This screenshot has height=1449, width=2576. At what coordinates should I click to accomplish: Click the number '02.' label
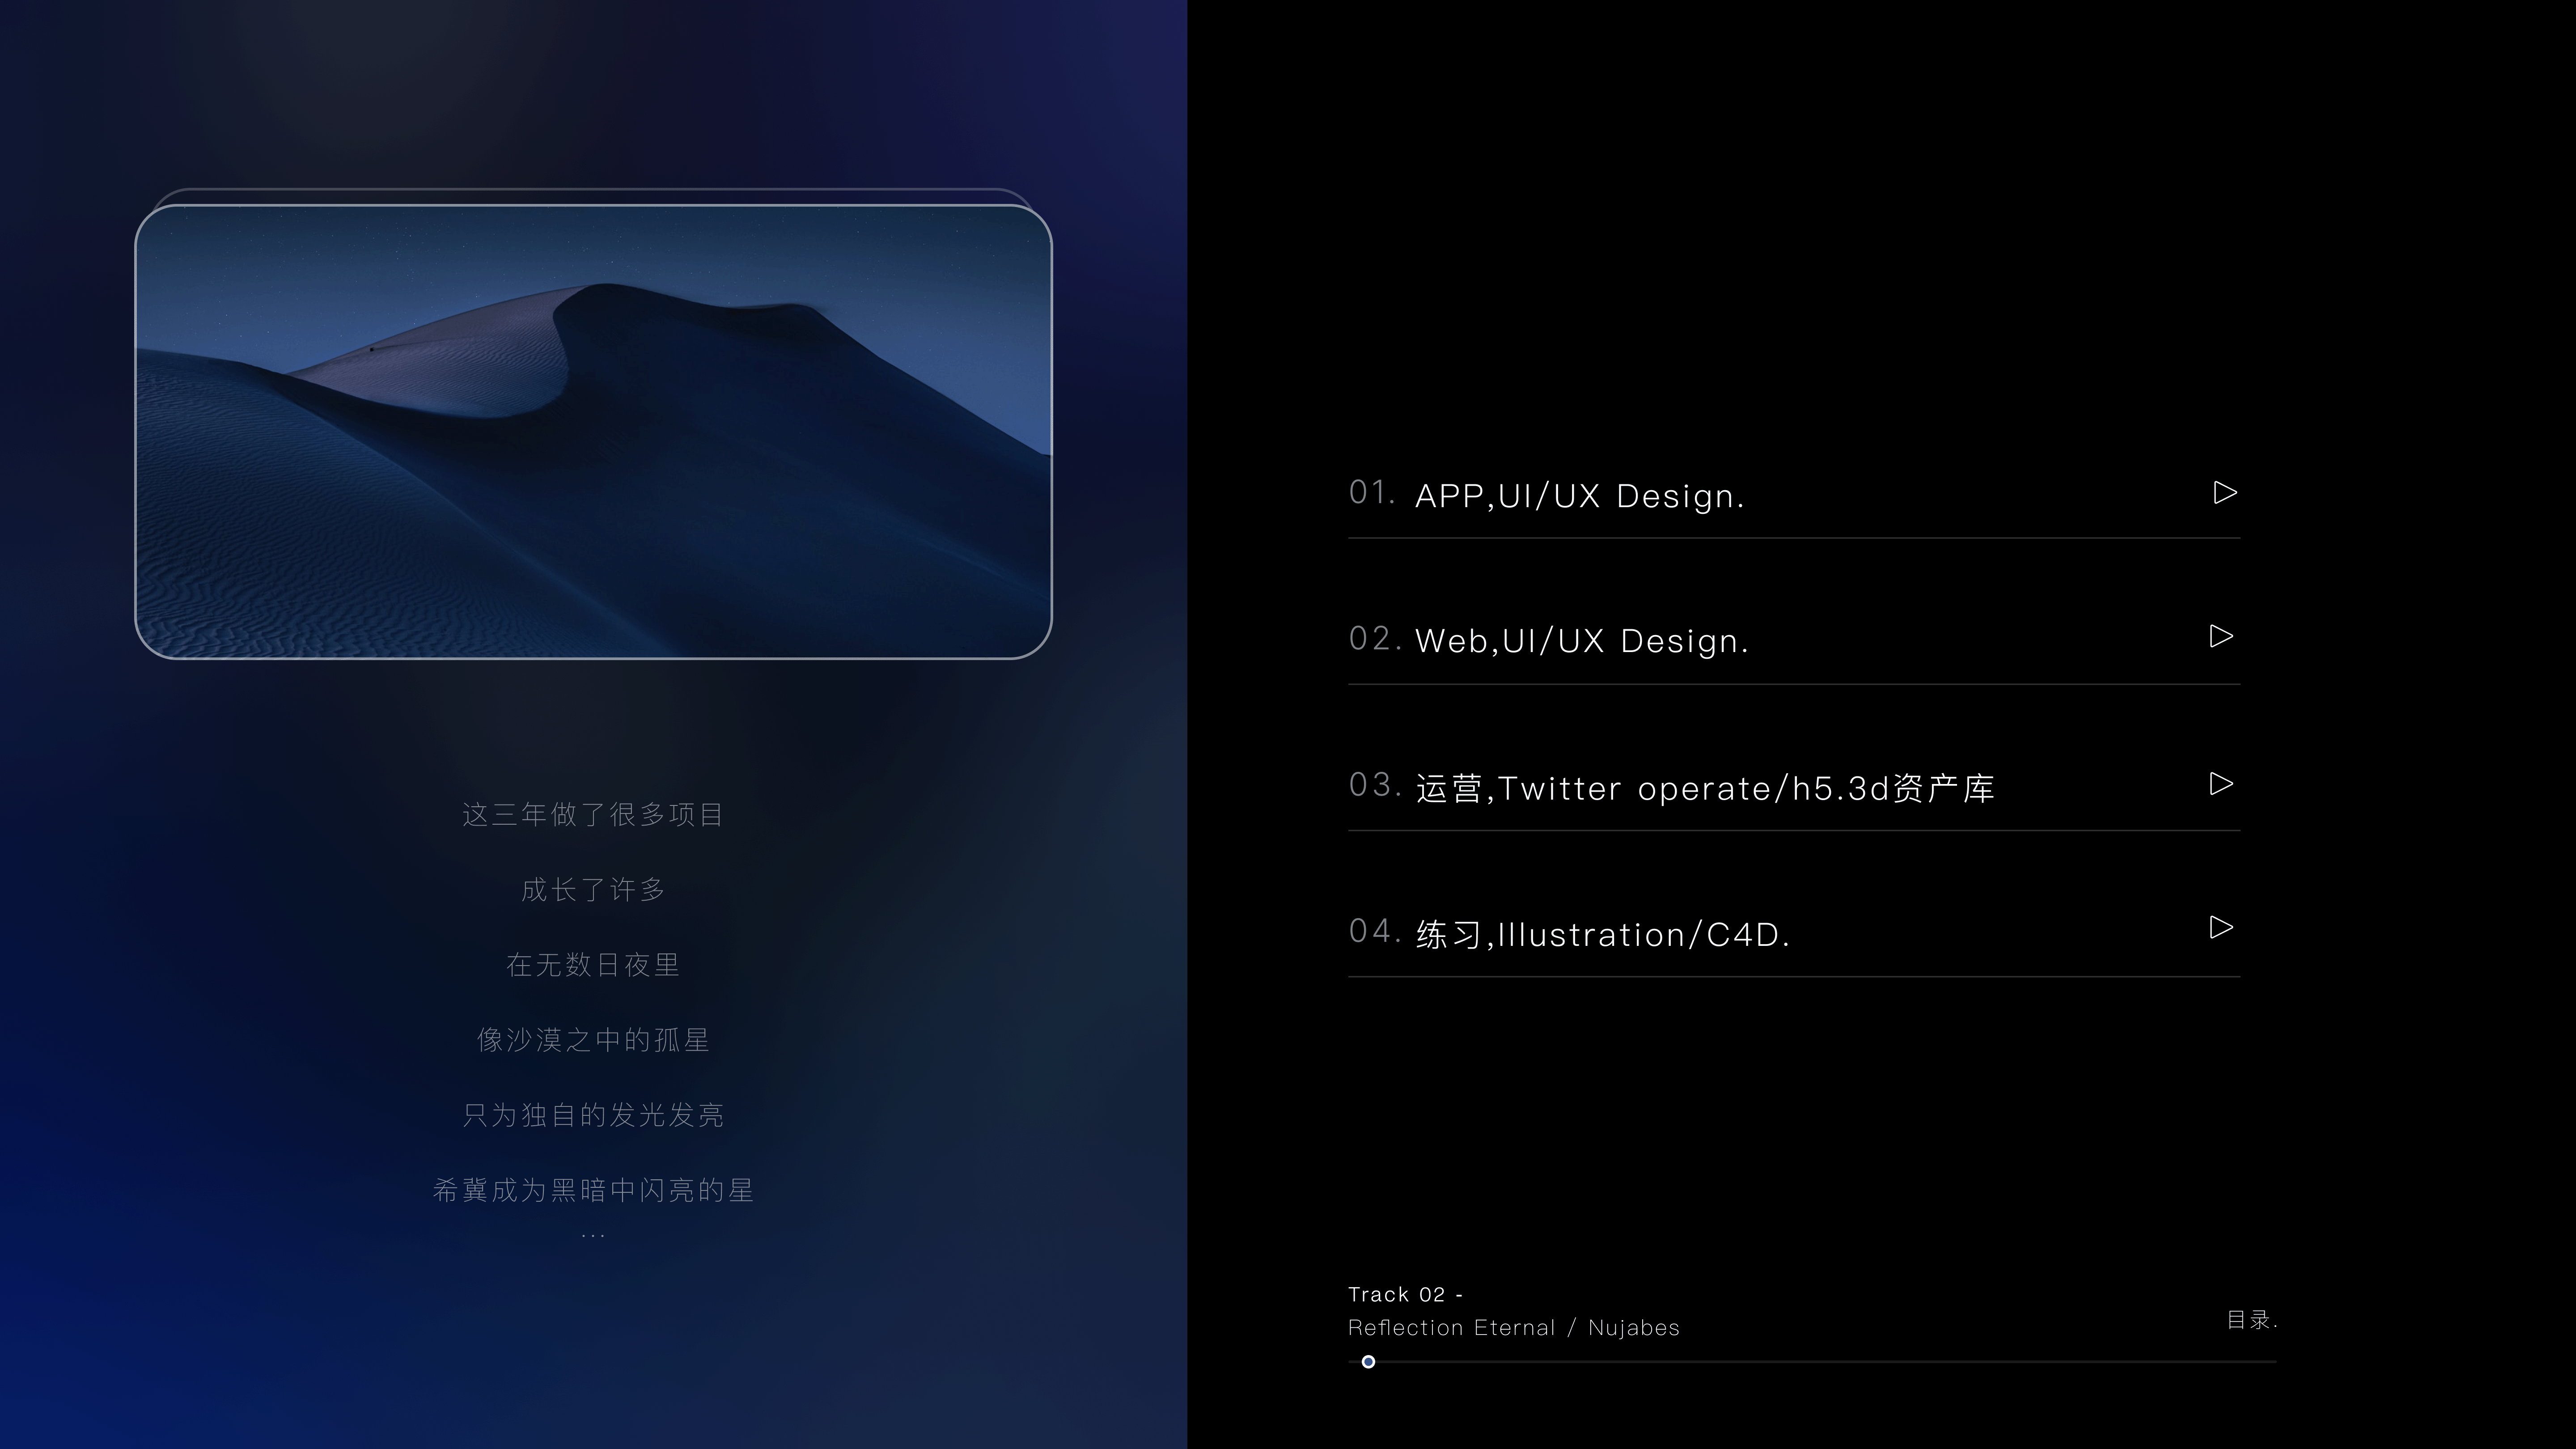point(1375,639)
